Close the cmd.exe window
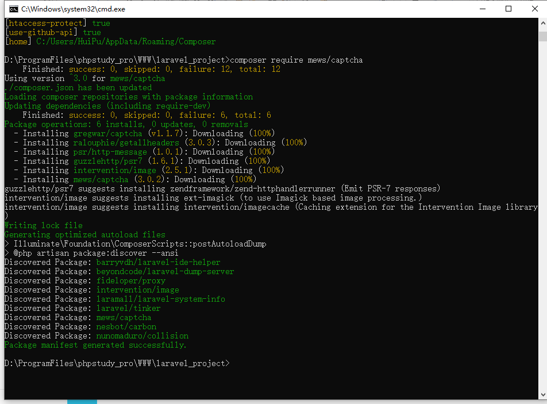The image size is (547, 404). (534, 9)
